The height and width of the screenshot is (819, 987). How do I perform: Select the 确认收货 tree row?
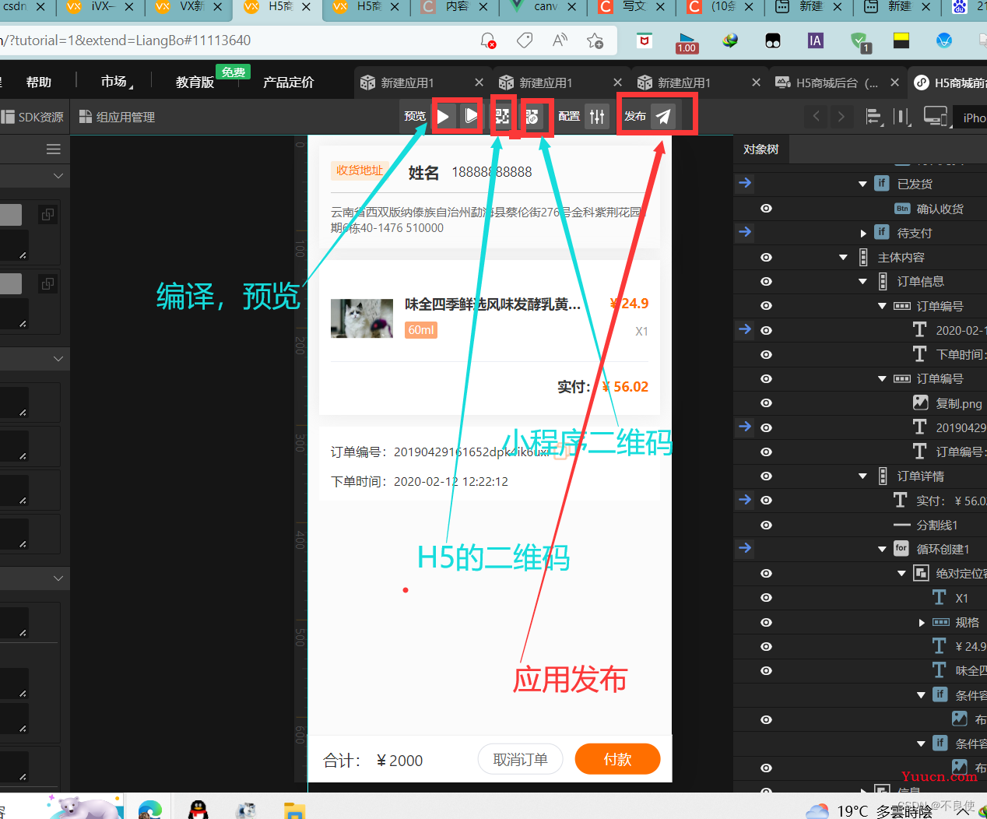860,208
